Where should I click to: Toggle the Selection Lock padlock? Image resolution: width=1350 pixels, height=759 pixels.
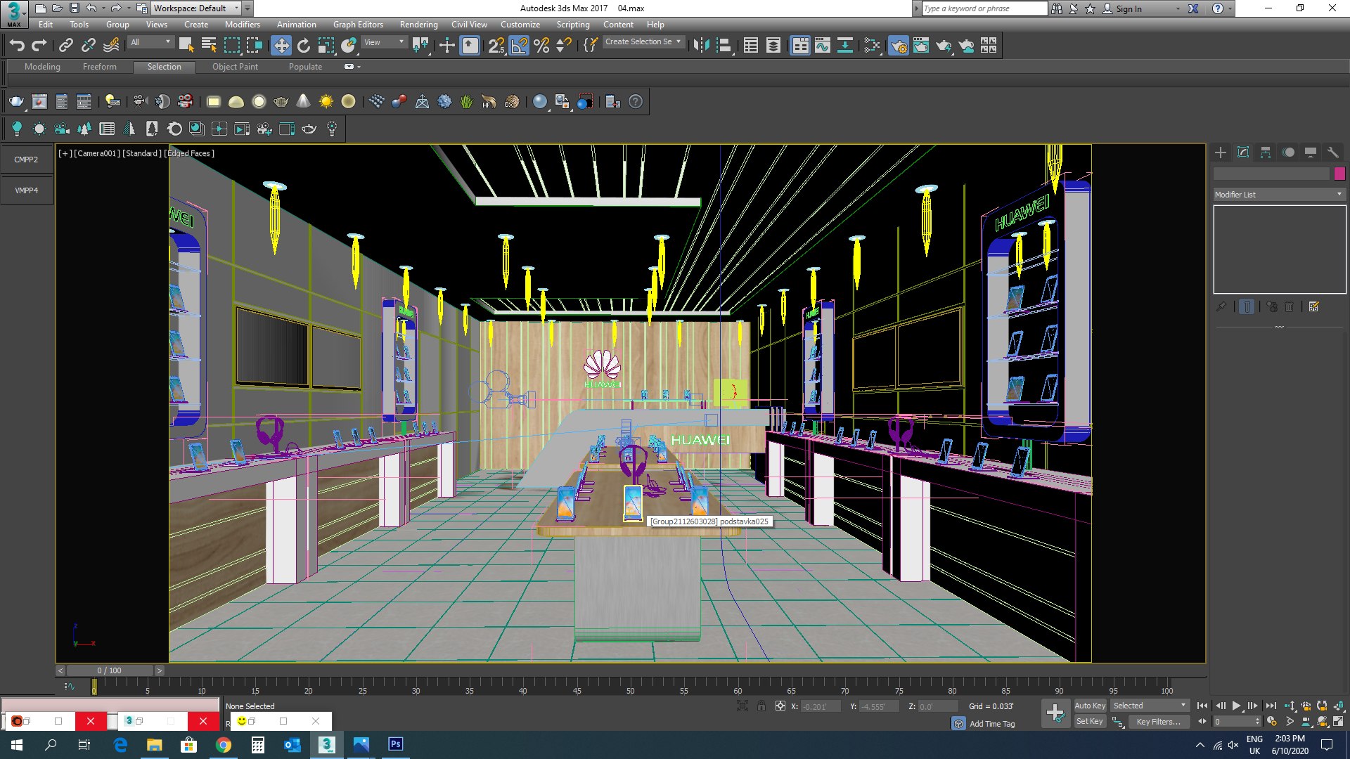pos(761,706)
